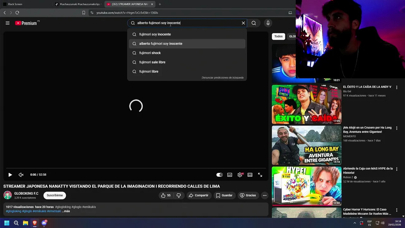Submit search with the magnifier button
Image resolution: width=405 pixels, height=228 pixels.
click(254, 23)
